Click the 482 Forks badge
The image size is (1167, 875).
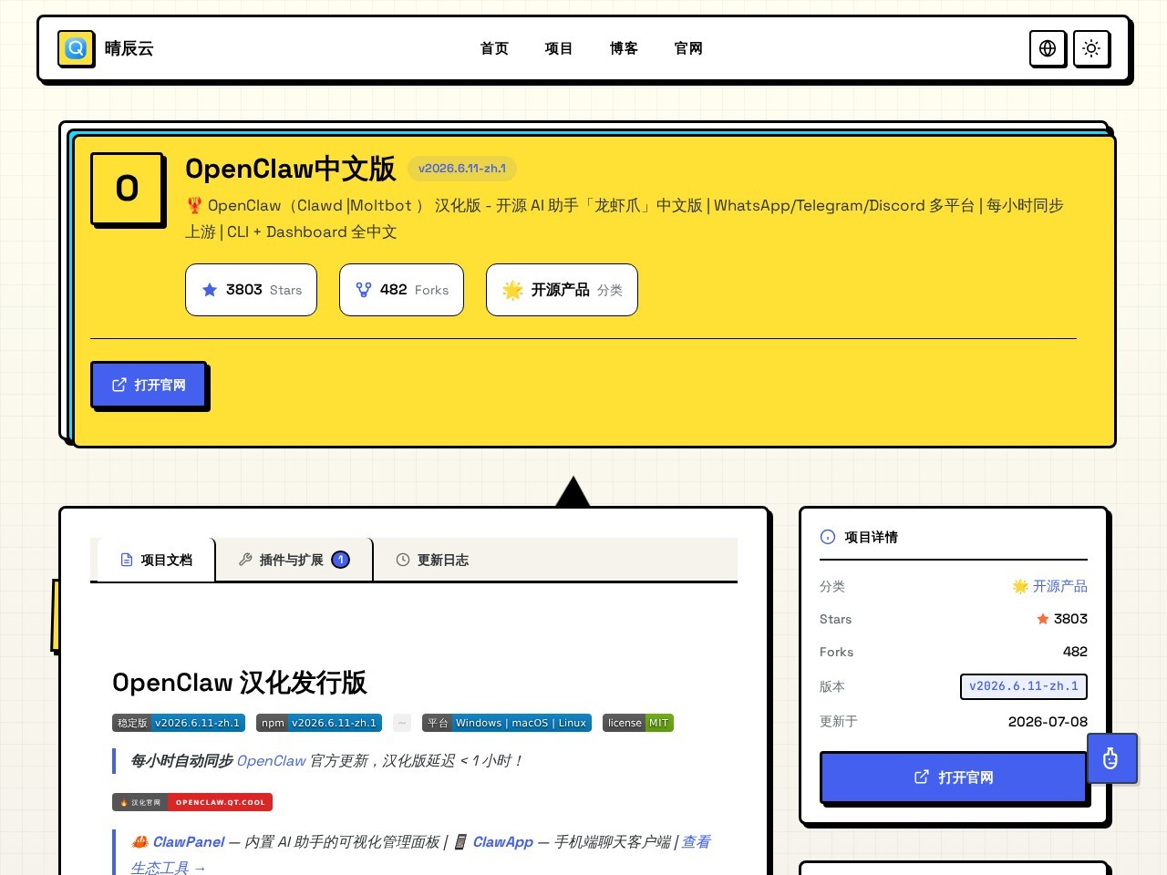click(401, 290)
